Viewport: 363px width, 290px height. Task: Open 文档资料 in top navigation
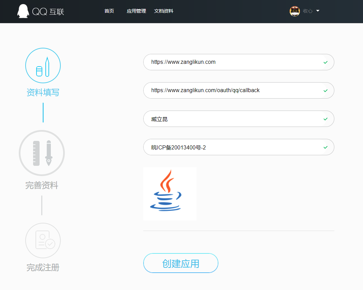163,11
